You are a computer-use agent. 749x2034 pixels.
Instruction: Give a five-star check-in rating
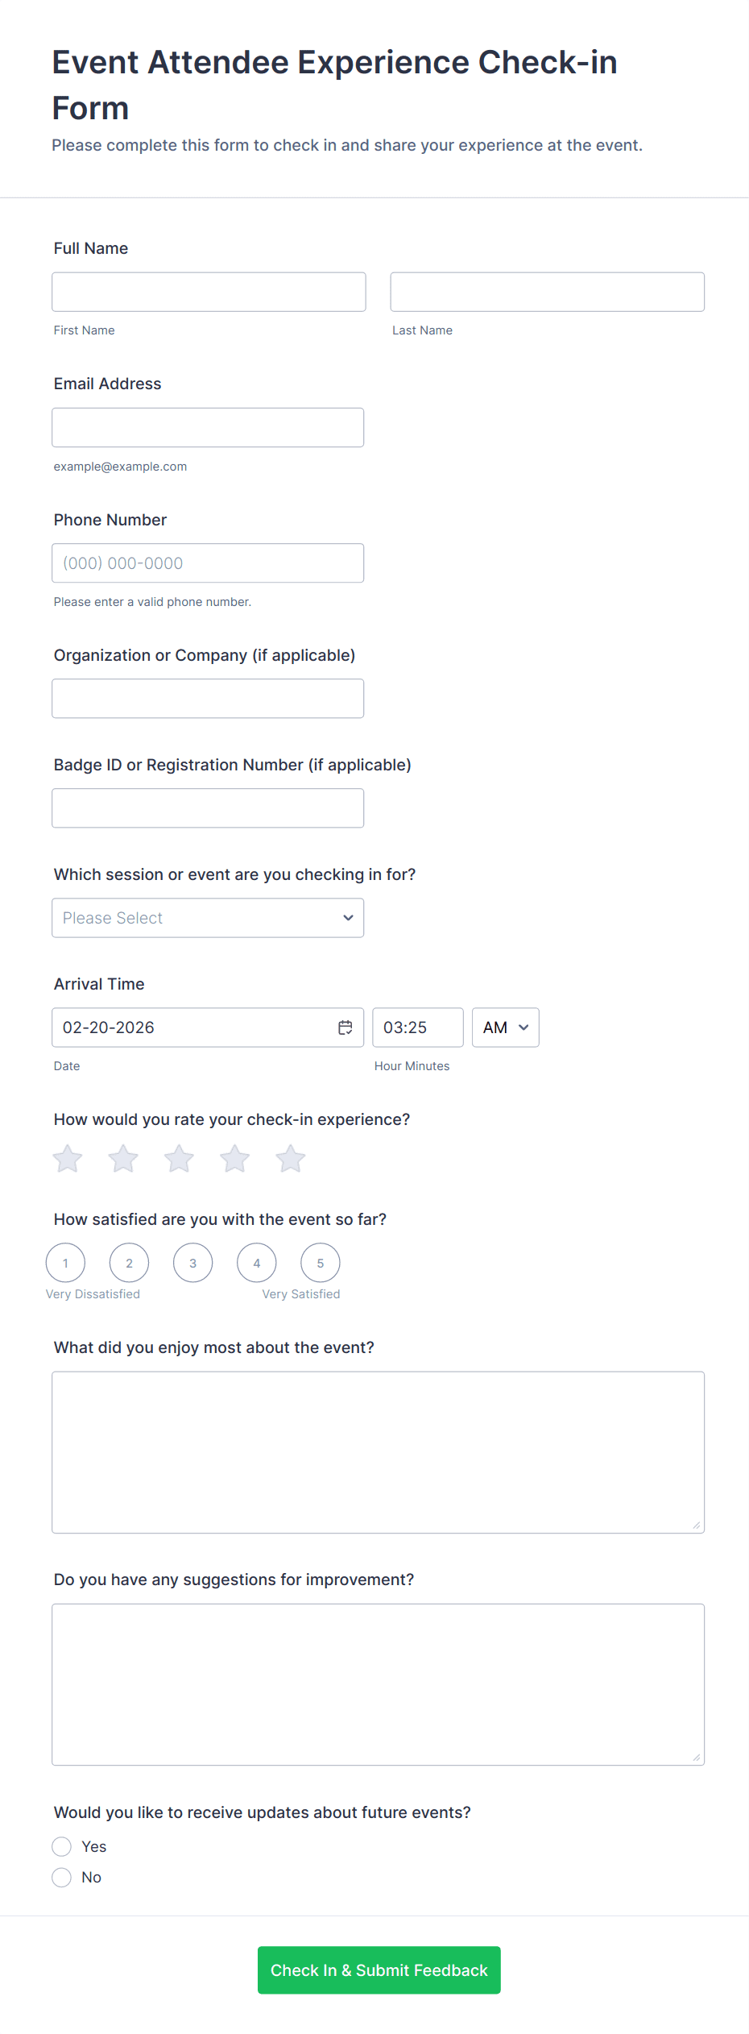[x=291, y=1159]
